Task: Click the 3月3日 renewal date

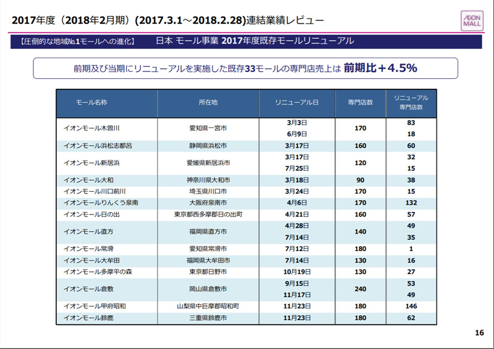Action: [x=297, y=123]
